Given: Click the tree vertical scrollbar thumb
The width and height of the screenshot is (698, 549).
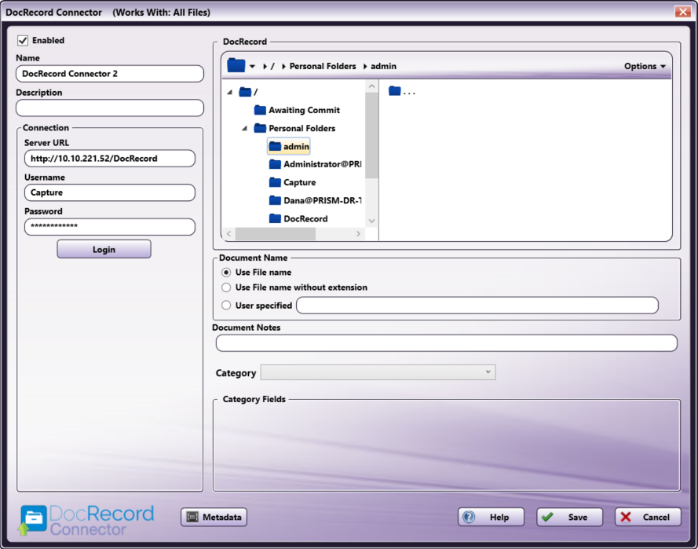Looking at the screenshot, I should pos(371,136).
